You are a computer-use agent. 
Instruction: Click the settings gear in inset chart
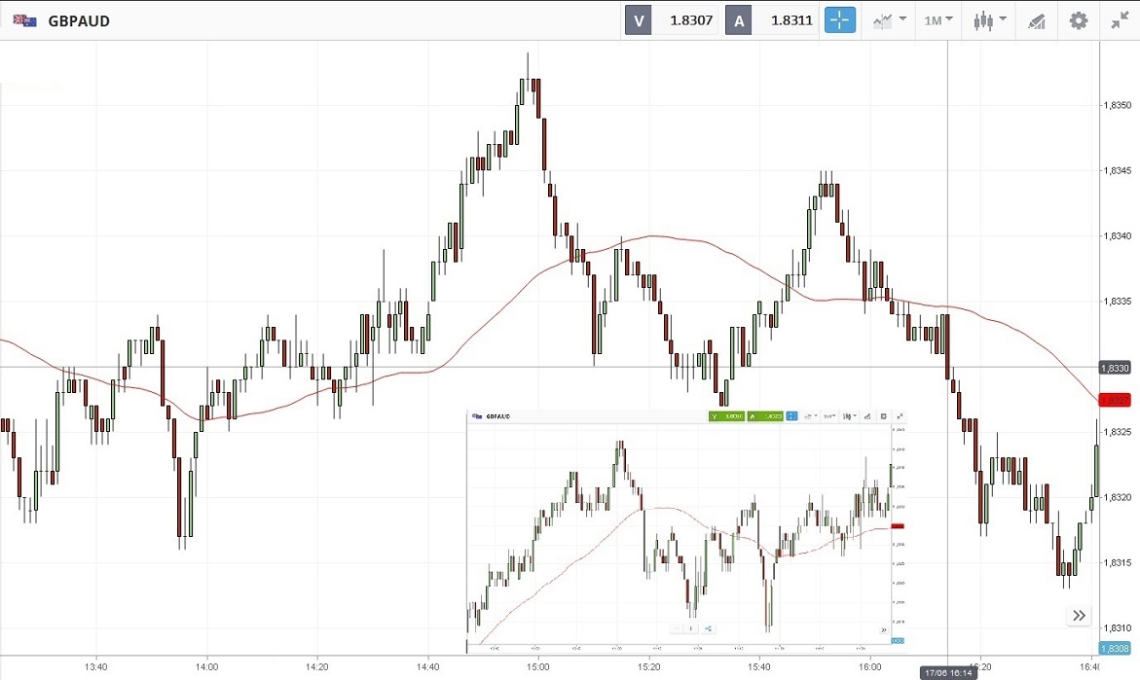(x=883, y=416)
